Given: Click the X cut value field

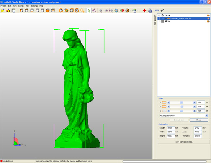Looking at the screenshot, I should 201,102.
